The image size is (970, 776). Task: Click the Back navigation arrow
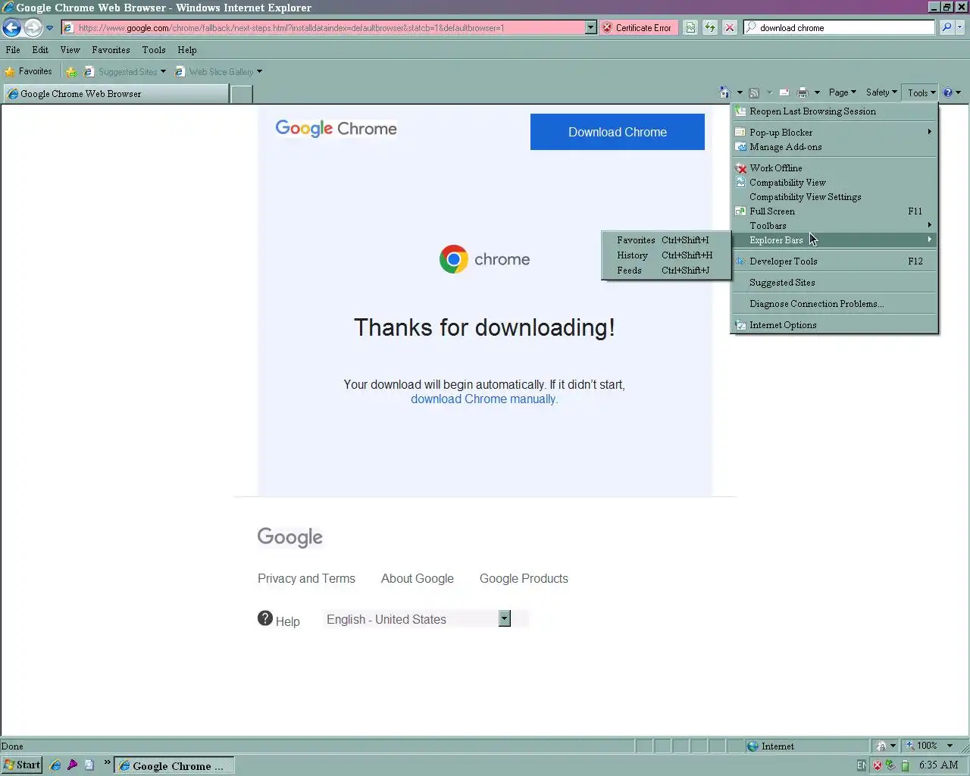(11, 27)
